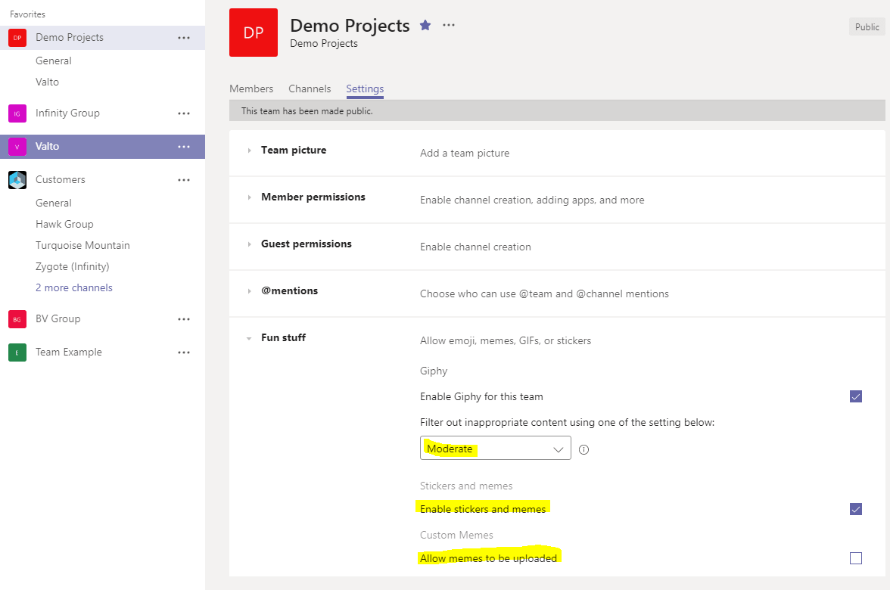890x590 pixels.
Task: Disable Giphy for this team checkbox
Action: 856,396
